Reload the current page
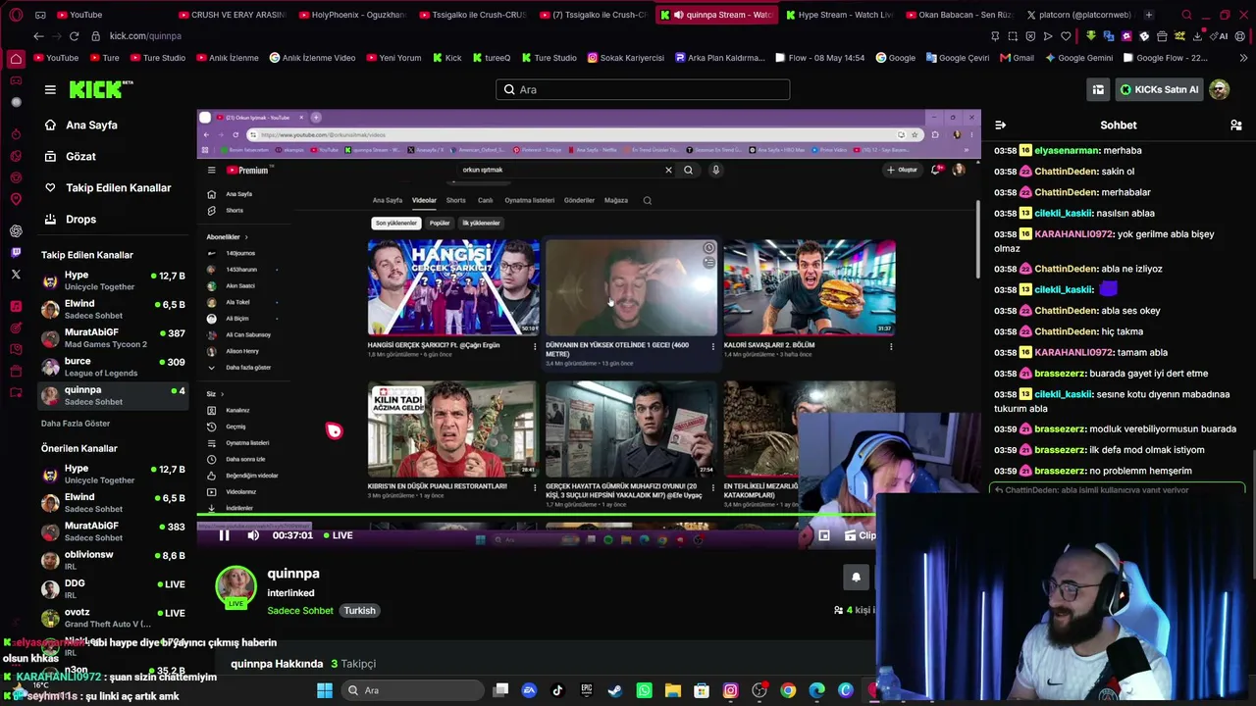This screenshot has width=1256, height=706. point(74,36)
